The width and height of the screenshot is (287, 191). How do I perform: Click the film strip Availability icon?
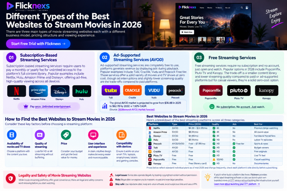pyautogui.click(x=12, y=135)
